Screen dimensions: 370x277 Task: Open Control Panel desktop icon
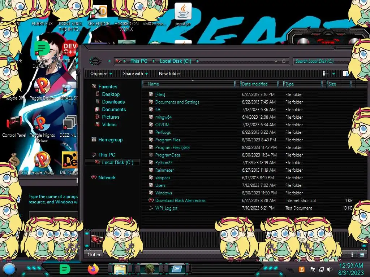pos(14,127)
